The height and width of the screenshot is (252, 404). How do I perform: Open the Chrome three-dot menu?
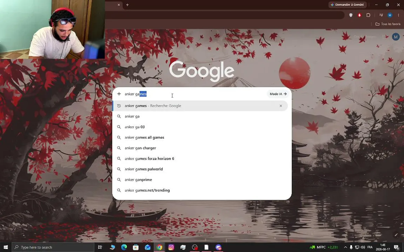(x=398, y=15)
